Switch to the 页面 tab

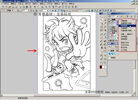[x=9, y=10]
